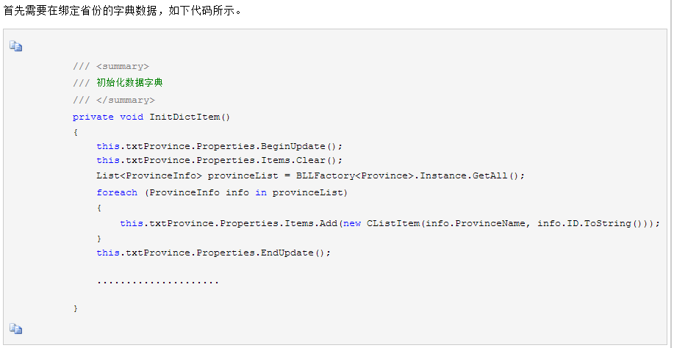Click the Items.Clear call line

coord(220,161)
